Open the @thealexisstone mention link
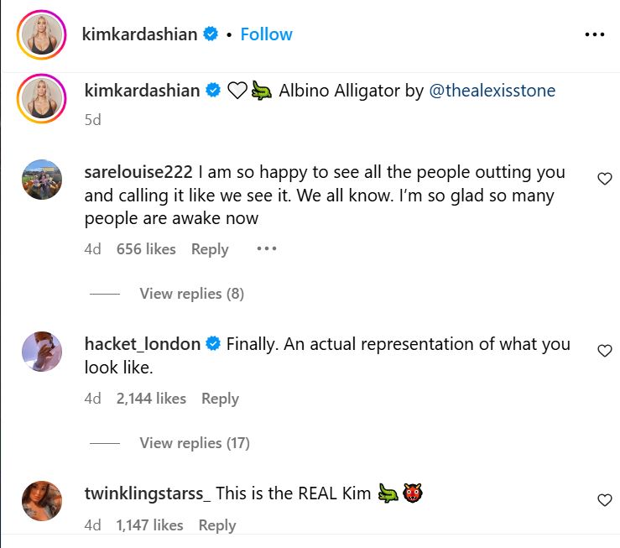This screenshot has width=620, height=548. click(x=492, y=91)
